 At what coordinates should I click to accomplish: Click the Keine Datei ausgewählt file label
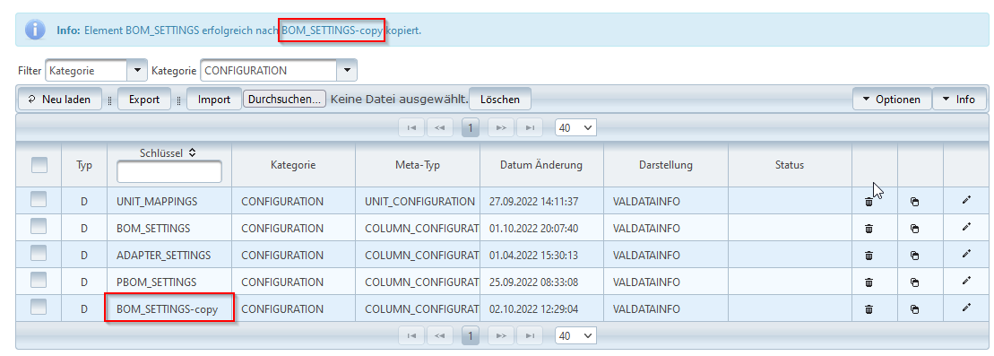click(399, 99)
